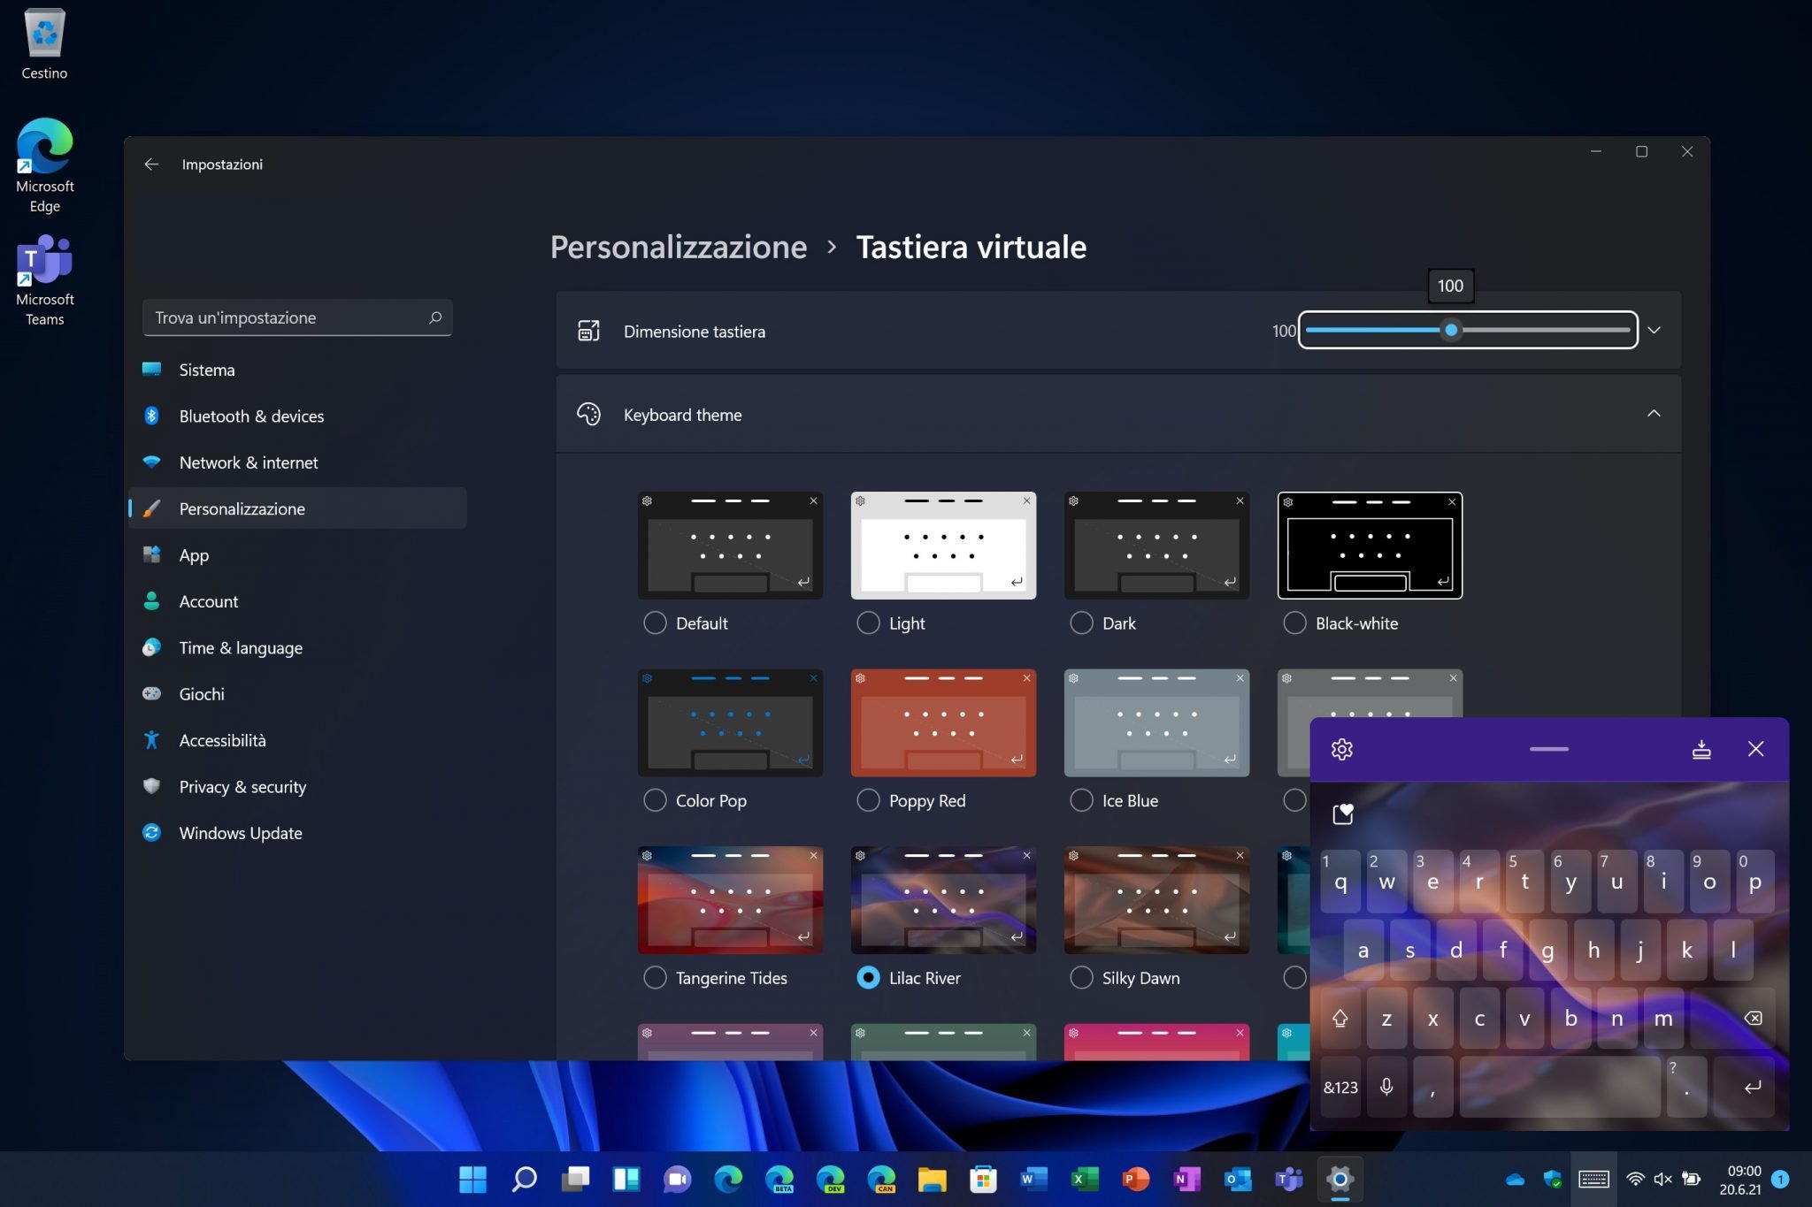
Task: Expand the Dimensione tastiera options chevron
Action: [x=1654, y=331]
